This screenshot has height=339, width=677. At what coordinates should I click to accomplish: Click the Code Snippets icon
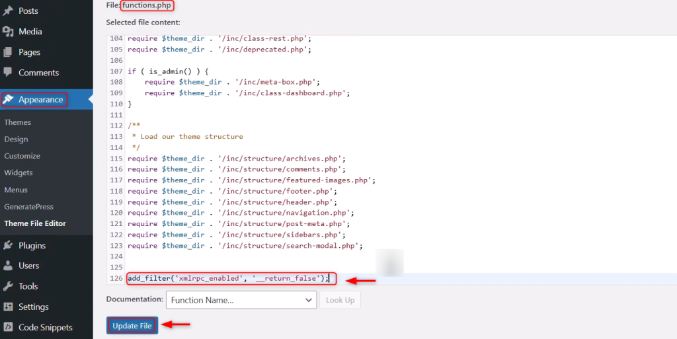coord(8,327)
